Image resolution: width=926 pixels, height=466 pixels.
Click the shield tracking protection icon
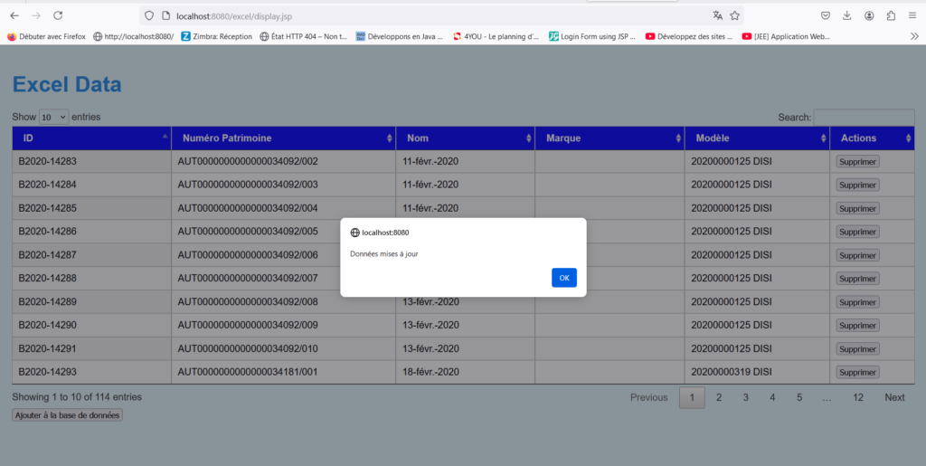pos(150,16)
